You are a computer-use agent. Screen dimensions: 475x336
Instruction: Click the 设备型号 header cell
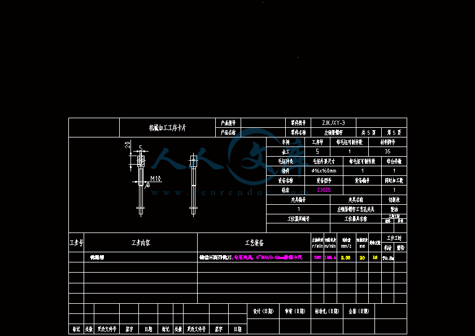[x=324, y=180]
